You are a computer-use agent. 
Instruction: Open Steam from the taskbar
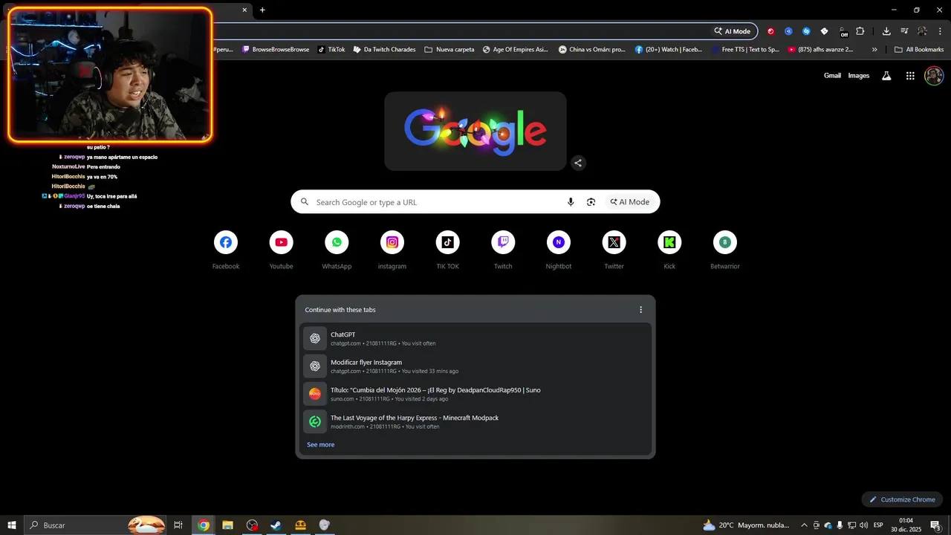276,525
